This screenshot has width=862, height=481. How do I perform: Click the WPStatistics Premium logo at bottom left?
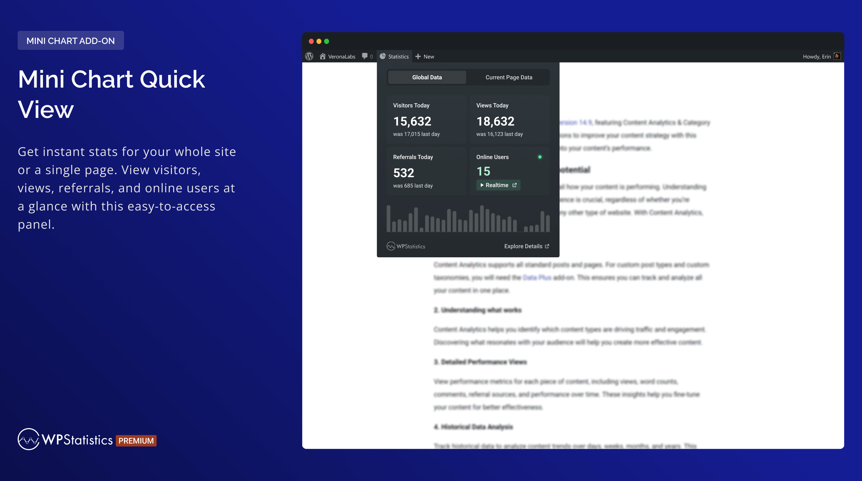coord(87,439)
